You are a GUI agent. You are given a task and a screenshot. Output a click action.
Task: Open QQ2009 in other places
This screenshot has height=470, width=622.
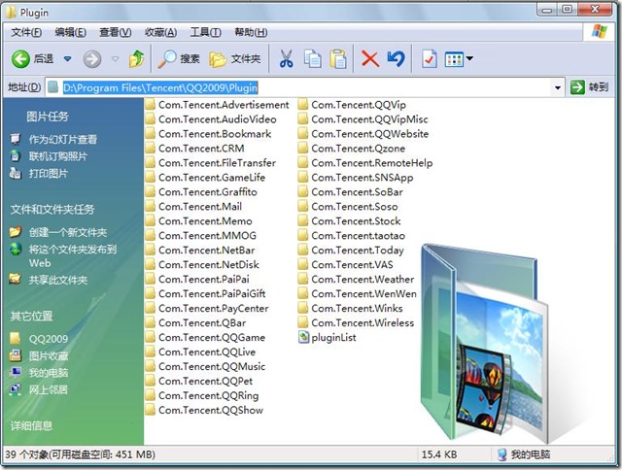(49, 339)
